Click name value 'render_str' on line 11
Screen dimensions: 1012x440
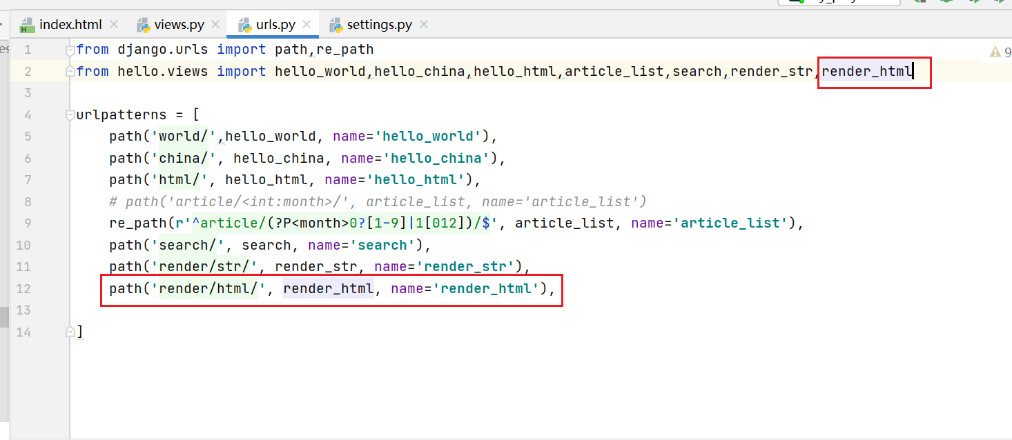[465, 267]
